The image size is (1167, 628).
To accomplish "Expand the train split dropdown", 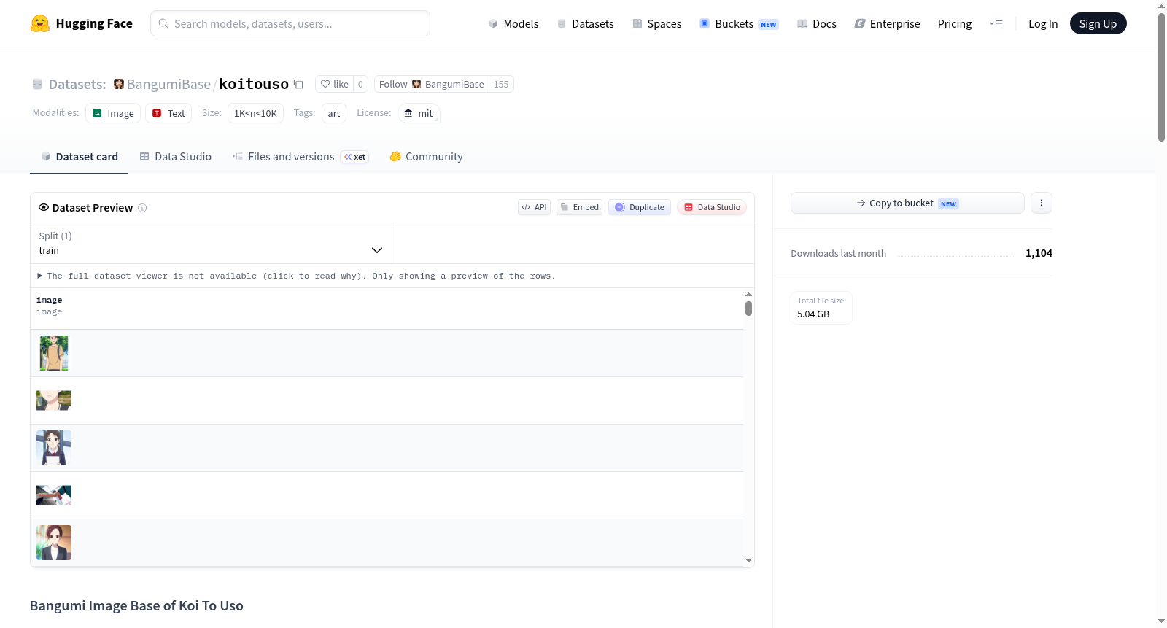I will [211, 243].
